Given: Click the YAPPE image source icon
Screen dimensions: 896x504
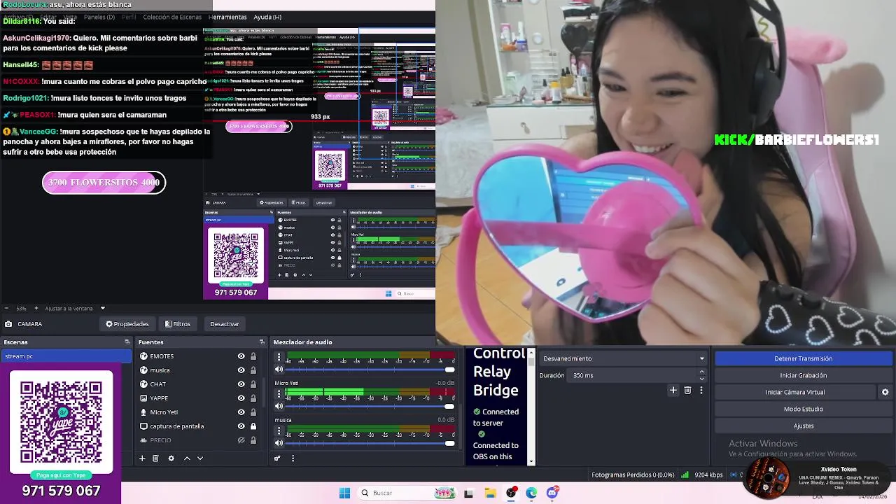Looking at the screenshot, I should coord(143,398).
